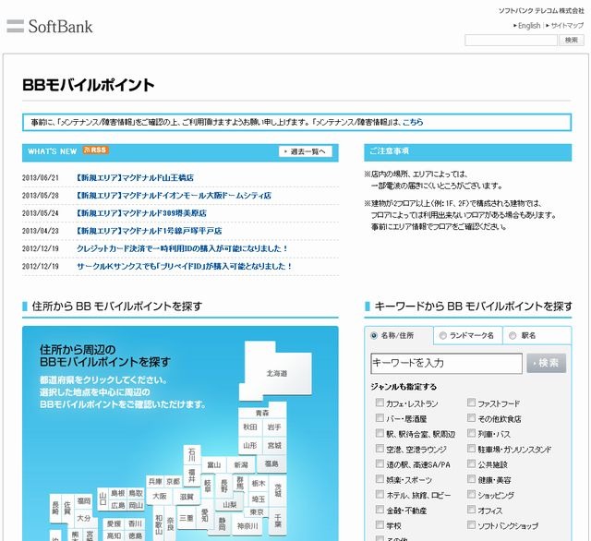591x541 pixels.
Task: Click the top 検索 button beside search field
Action: coord(572,40)
